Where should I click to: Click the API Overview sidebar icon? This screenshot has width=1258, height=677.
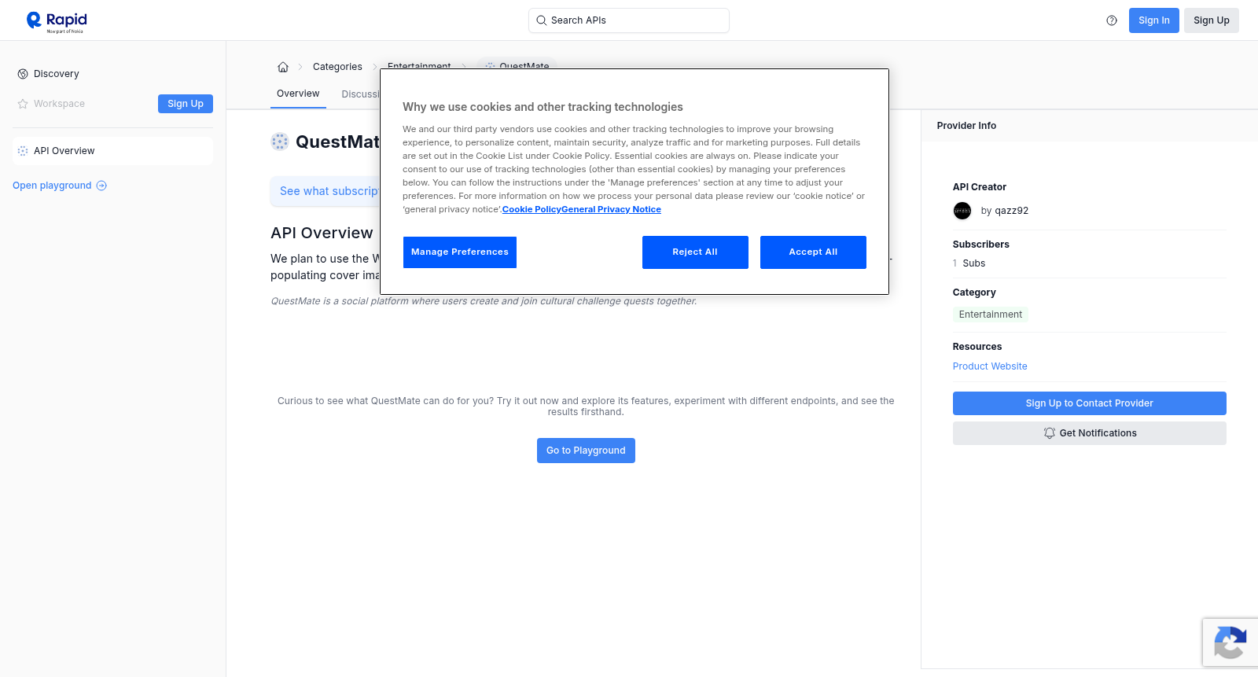pos(23,151)
